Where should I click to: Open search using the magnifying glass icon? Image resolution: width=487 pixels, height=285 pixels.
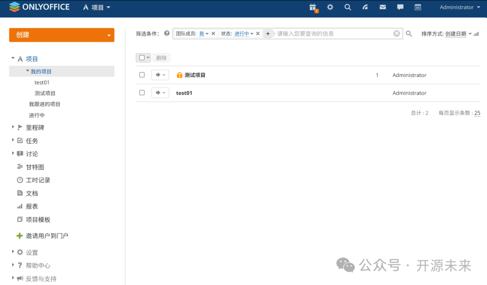[348, 7]
